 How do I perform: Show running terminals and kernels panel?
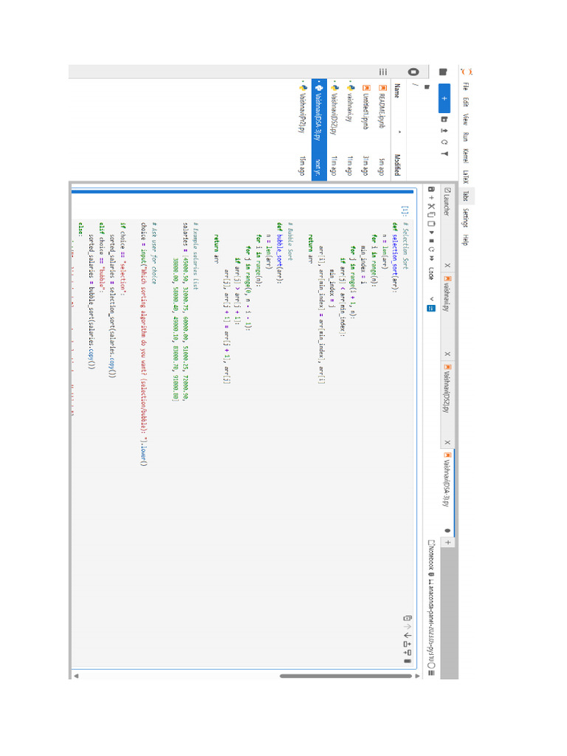413,72
